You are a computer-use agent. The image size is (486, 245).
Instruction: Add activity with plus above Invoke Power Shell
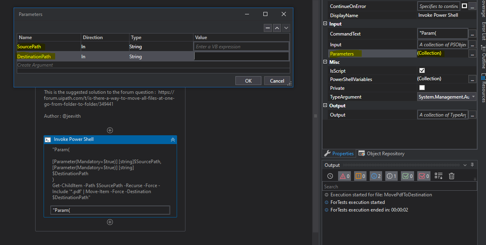pyautogui.click(x=110, y=130)
